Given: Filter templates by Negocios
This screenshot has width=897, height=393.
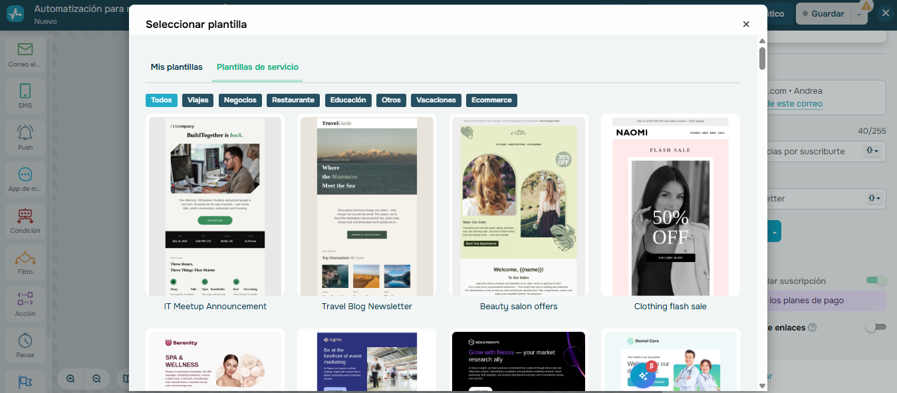Looking at the screenshot, I should (x=240, y=100).
